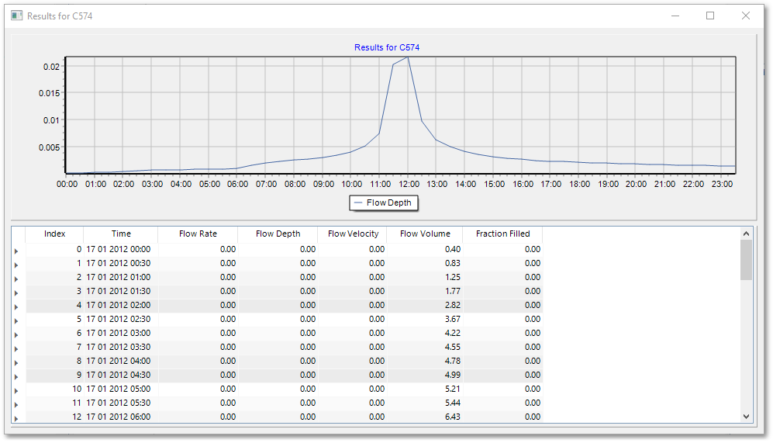Click the 06:00 x-axis label on chart
This screenshot has height=443, width=773.
237,184
